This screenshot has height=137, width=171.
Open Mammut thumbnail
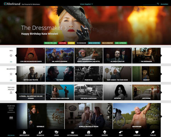coord(146,74)
